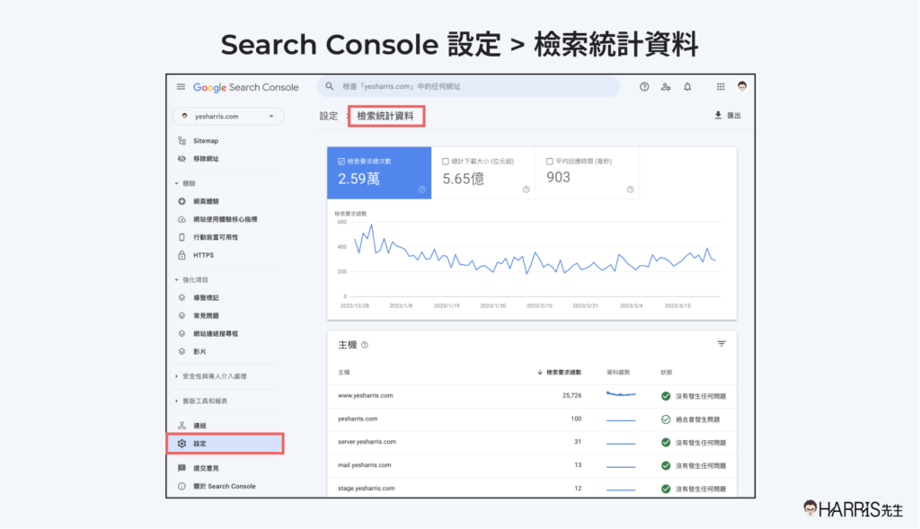Image resolution: width=920 pixels, height=529 pixels.
Task: Click the 設定 gear icon
Action: (181, 444)
